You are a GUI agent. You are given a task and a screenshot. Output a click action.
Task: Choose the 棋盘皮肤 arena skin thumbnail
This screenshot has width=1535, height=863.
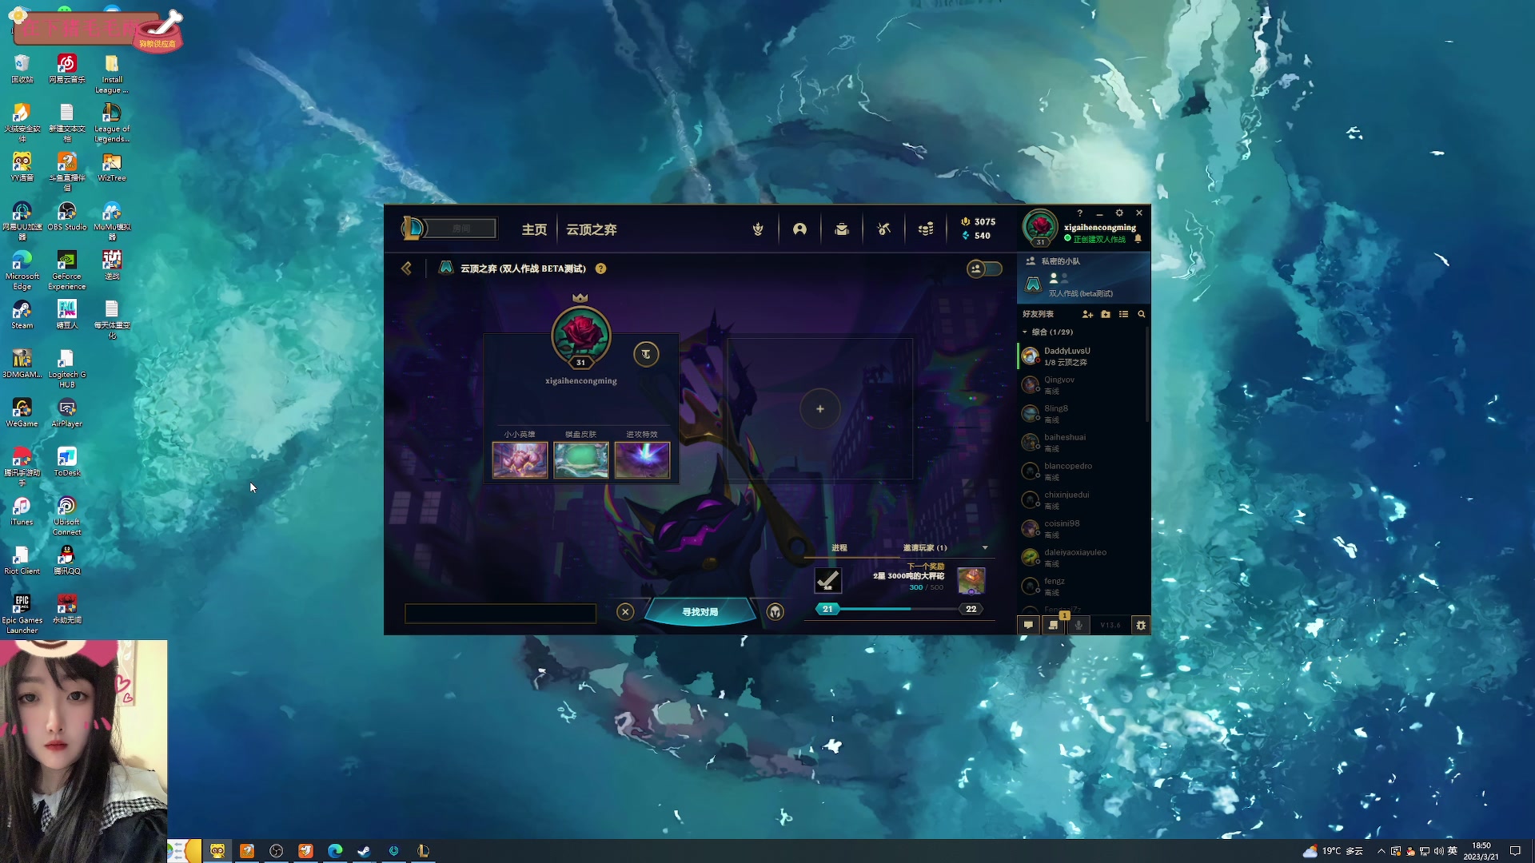581,460
